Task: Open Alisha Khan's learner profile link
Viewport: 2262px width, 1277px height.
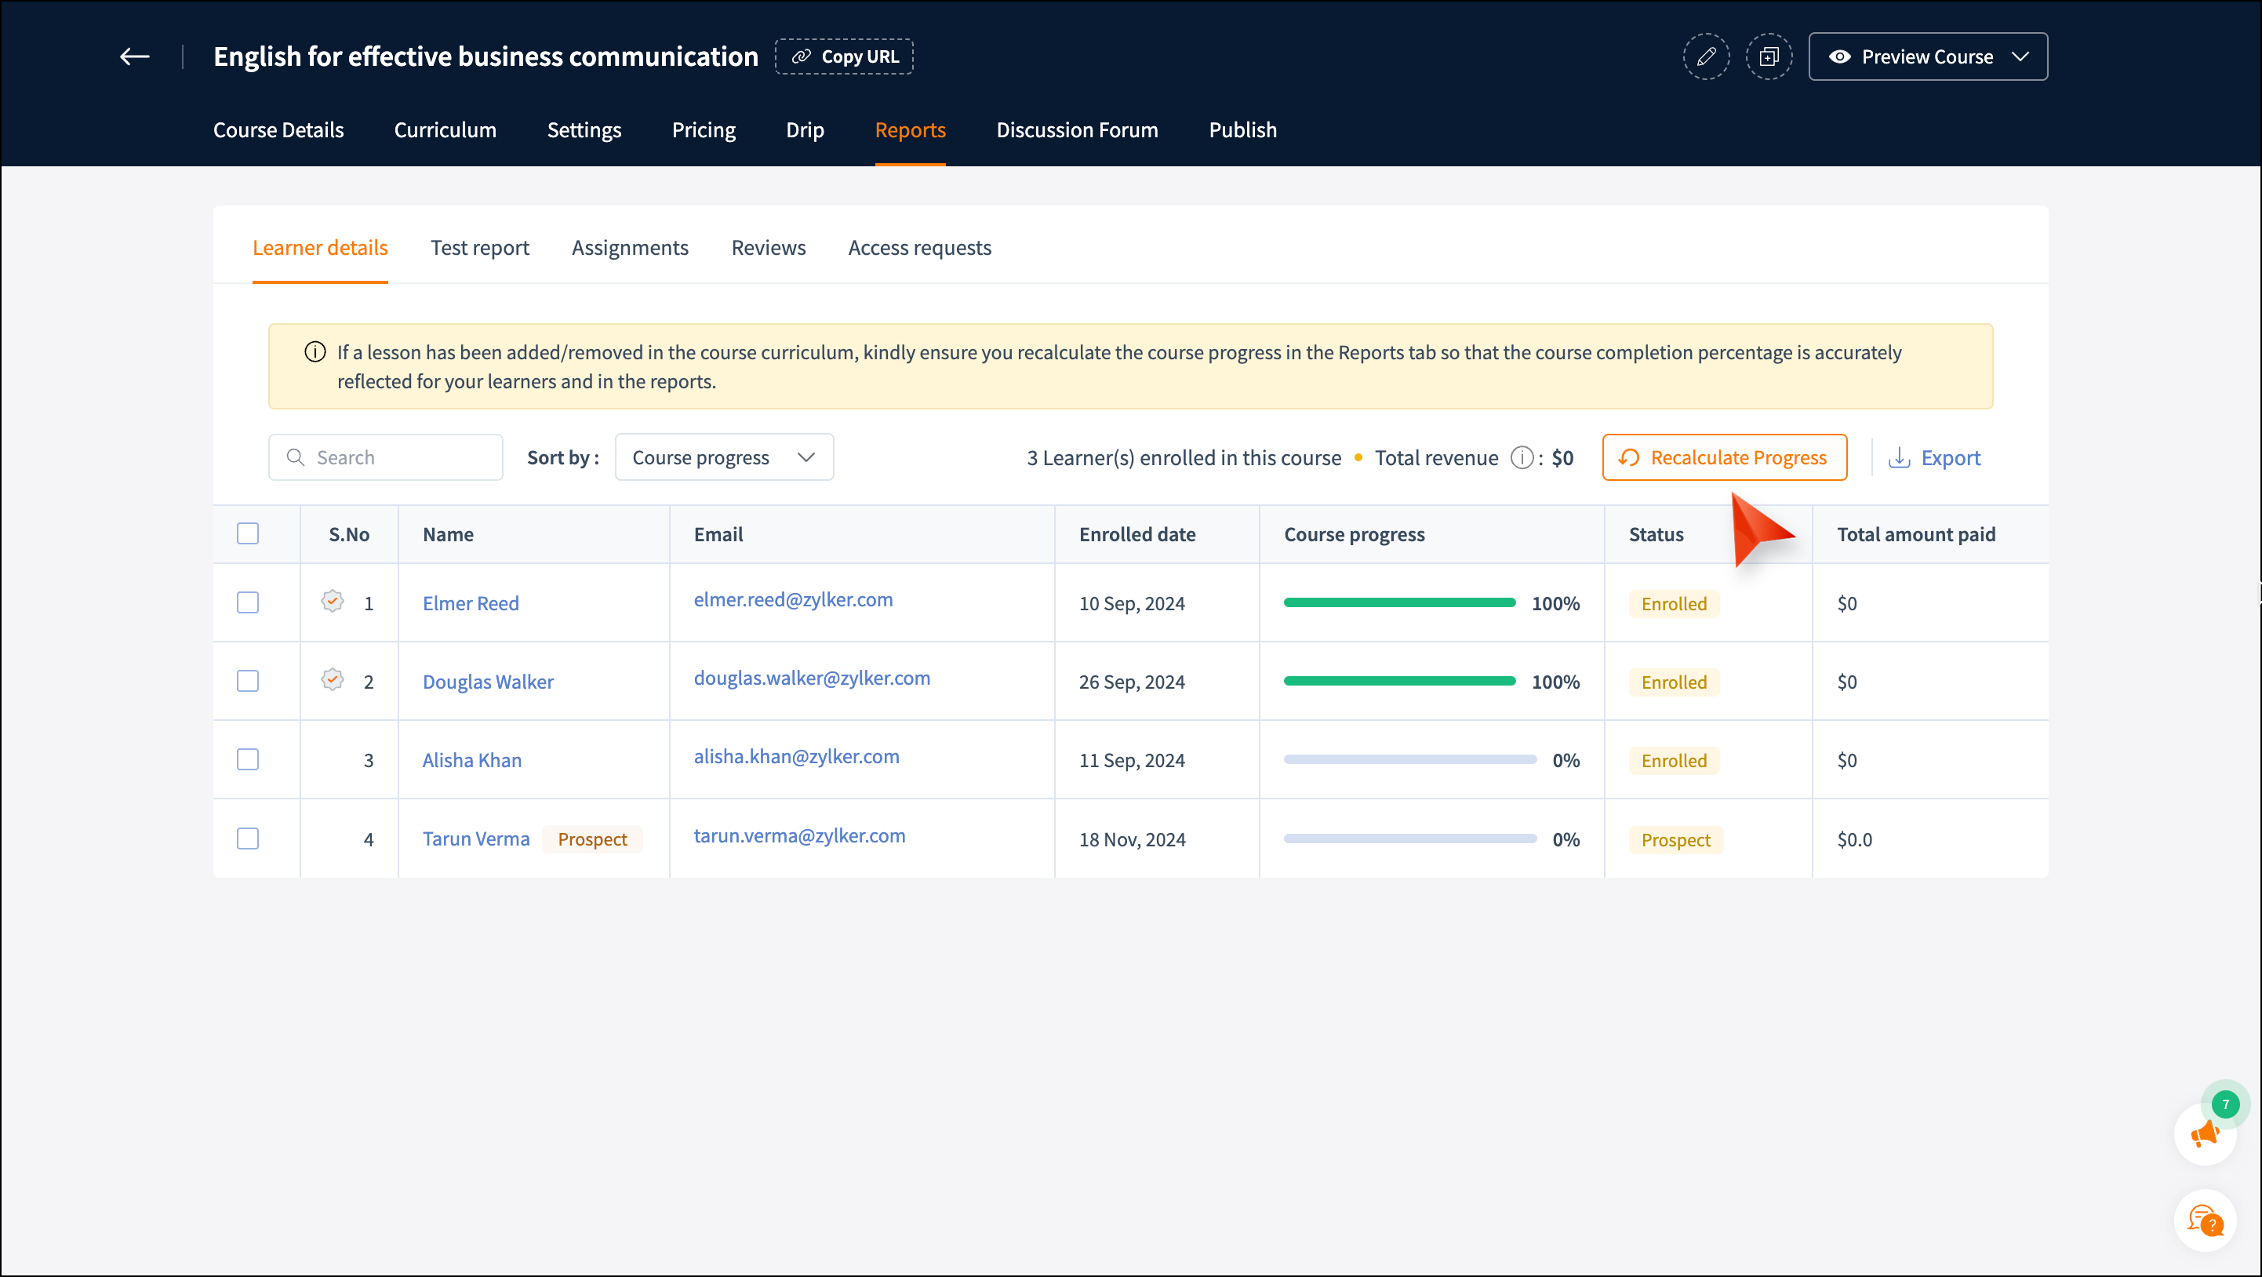Action: [471, 761]
